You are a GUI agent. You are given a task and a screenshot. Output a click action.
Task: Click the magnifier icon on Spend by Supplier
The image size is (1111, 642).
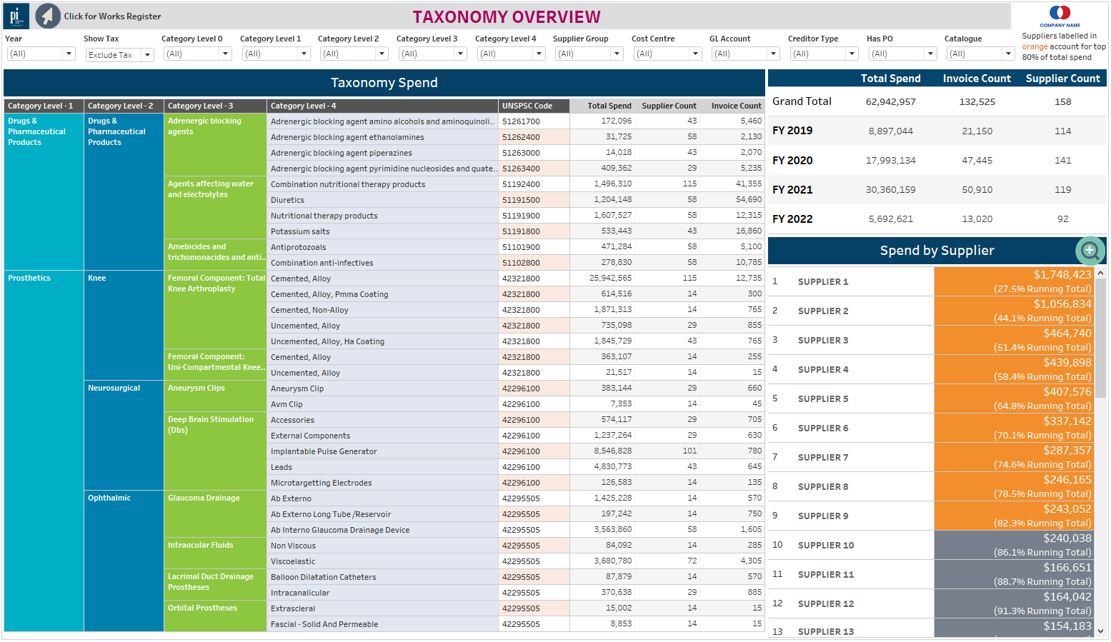click(x=1090, y=251)
